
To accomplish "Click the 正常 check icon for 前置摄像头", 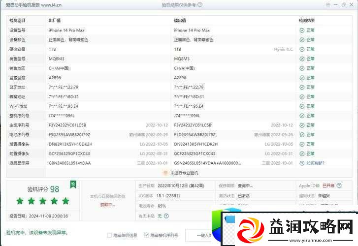I will pyautogui.click(x=302, y=154).
